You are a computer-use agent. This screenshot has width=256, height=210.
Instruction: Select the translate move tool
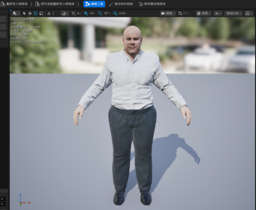point(30,13)
